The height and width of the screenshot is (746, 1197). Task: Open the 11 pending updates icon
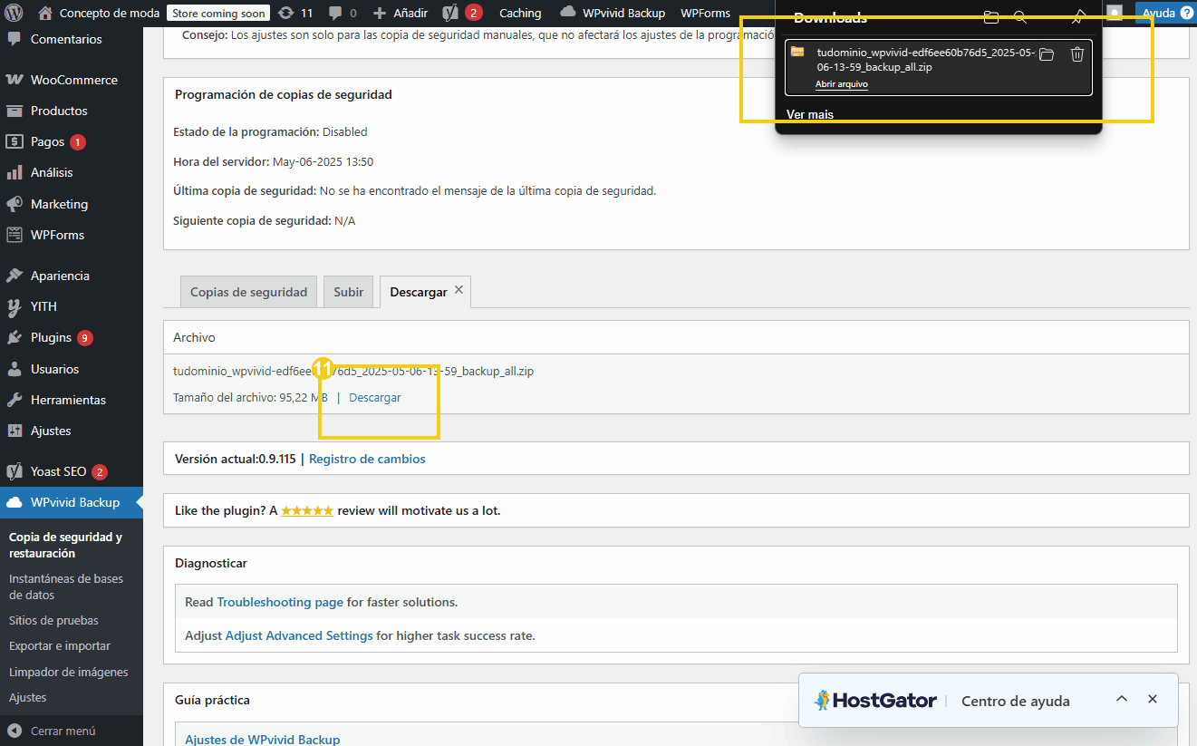295,13
